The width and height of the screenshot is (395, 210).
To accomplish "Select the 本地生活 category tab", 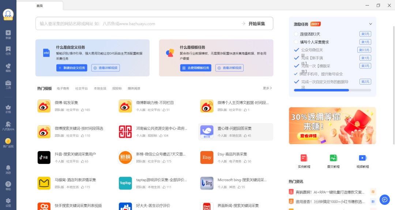I will coord(100,89).
